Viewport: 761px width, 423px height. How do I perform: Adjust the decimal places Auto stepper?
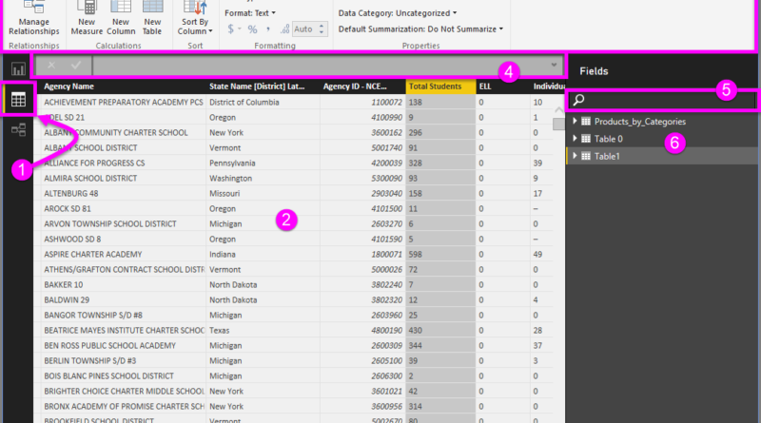coord(317,29)
